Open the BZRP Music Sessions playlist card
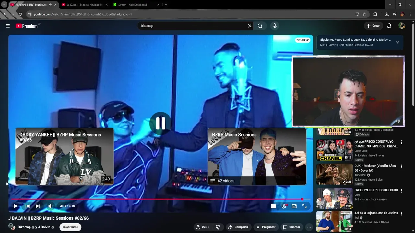The height and width of the screenshot is (233, 415). pos(257,157)
